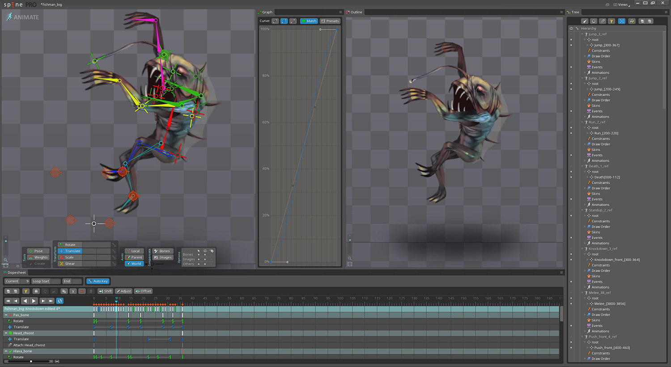Image resolution: width=671 pixels, height=367 pixels.
Task: Click the Graph panel menu icon
Action: (x=340, y=12)
